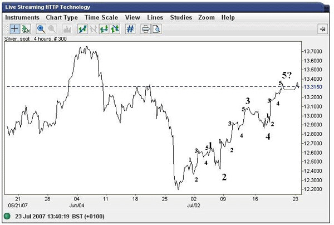Expand the Time Scale menu
Viewport: 334px width, 225px height.
click(101, 17)
